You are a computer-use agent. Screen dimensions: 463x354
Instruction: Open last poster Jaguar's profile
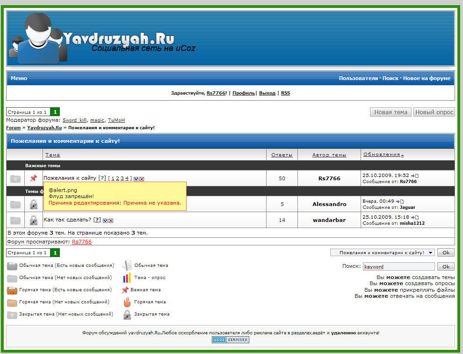tap(407, 207)
